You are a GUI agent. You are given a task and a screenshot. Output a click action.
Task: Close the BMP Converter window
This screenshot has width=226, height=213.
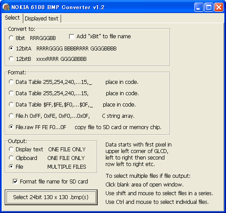pyautogui.click(x=219, y=7)
